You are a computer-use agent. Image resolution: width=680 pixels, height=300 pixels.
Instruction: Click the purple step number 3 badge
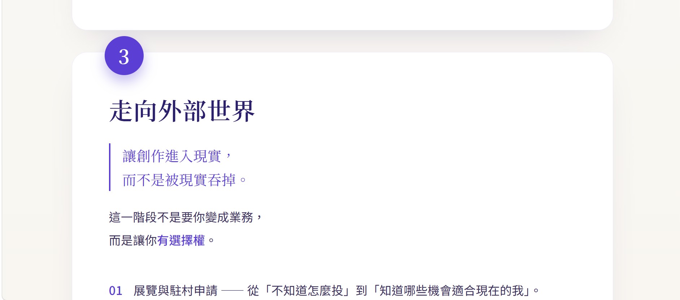[x=124, y=56]
